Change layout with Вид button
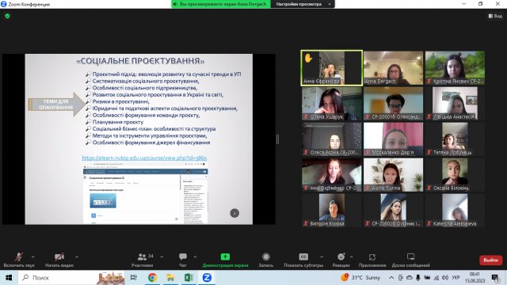The image size is (507, 285). (x=495, y=16)
